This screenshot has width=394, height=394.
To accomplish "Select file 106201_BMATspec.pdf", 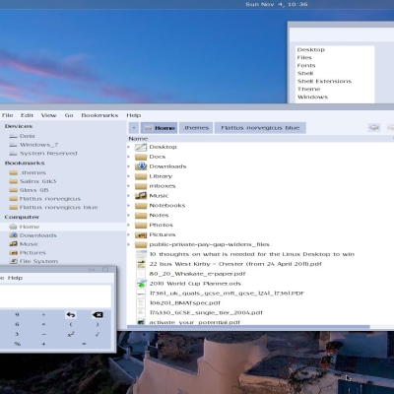I will point(185,303).
